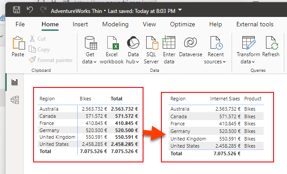Open the file title dropdown arrow
287x174 pixels.
click(180, 10)
